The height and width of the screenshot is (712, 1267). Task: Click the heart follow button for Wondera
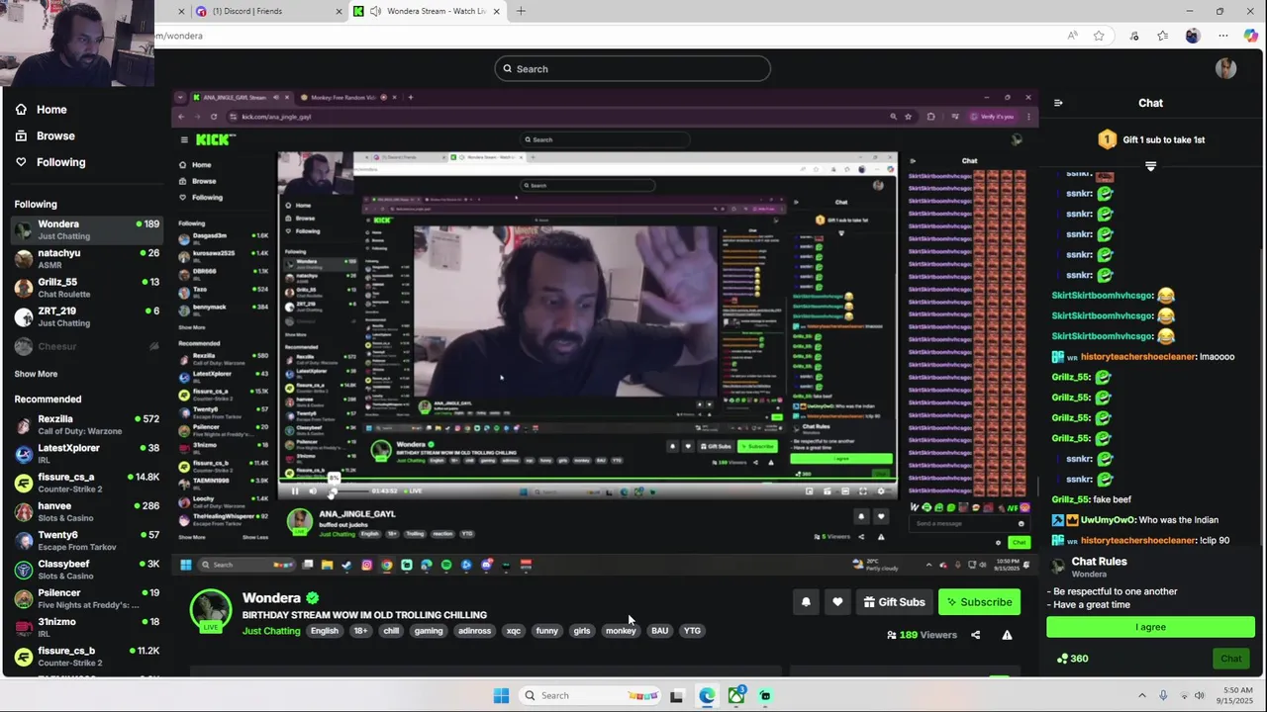point(837,602)
